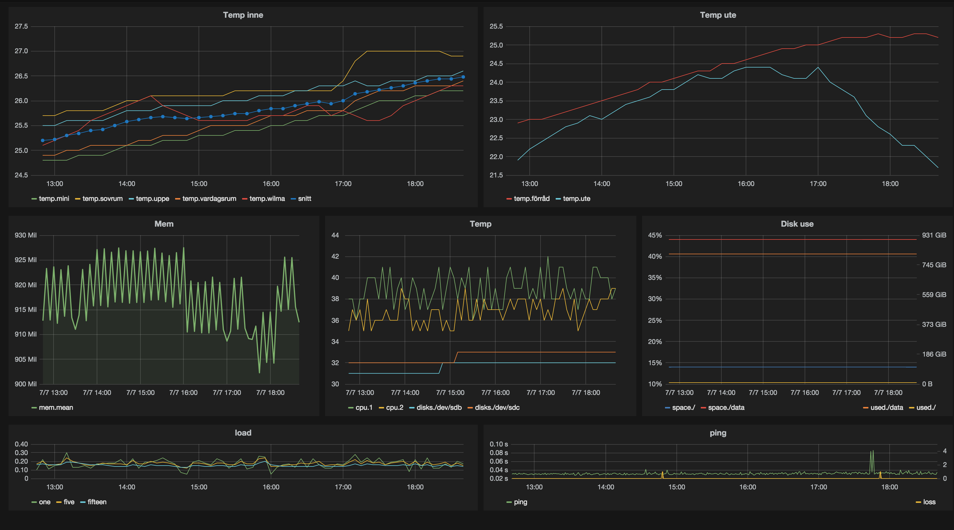This screenshot has height=530, width=954.
Task: Toggle space./data legend entry
Action: tap(726, 408)
